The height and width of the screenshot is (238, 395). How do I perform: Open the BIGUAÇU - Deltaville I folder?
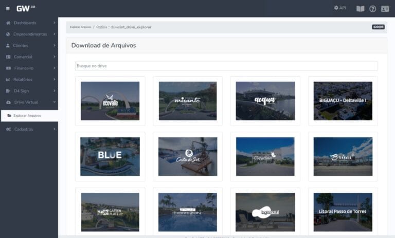pos(343,101)
